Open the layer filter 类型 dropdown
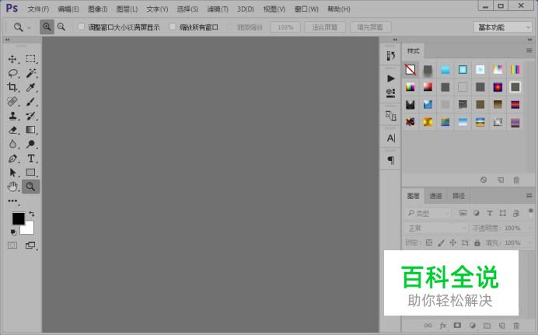 coord(427,213)
